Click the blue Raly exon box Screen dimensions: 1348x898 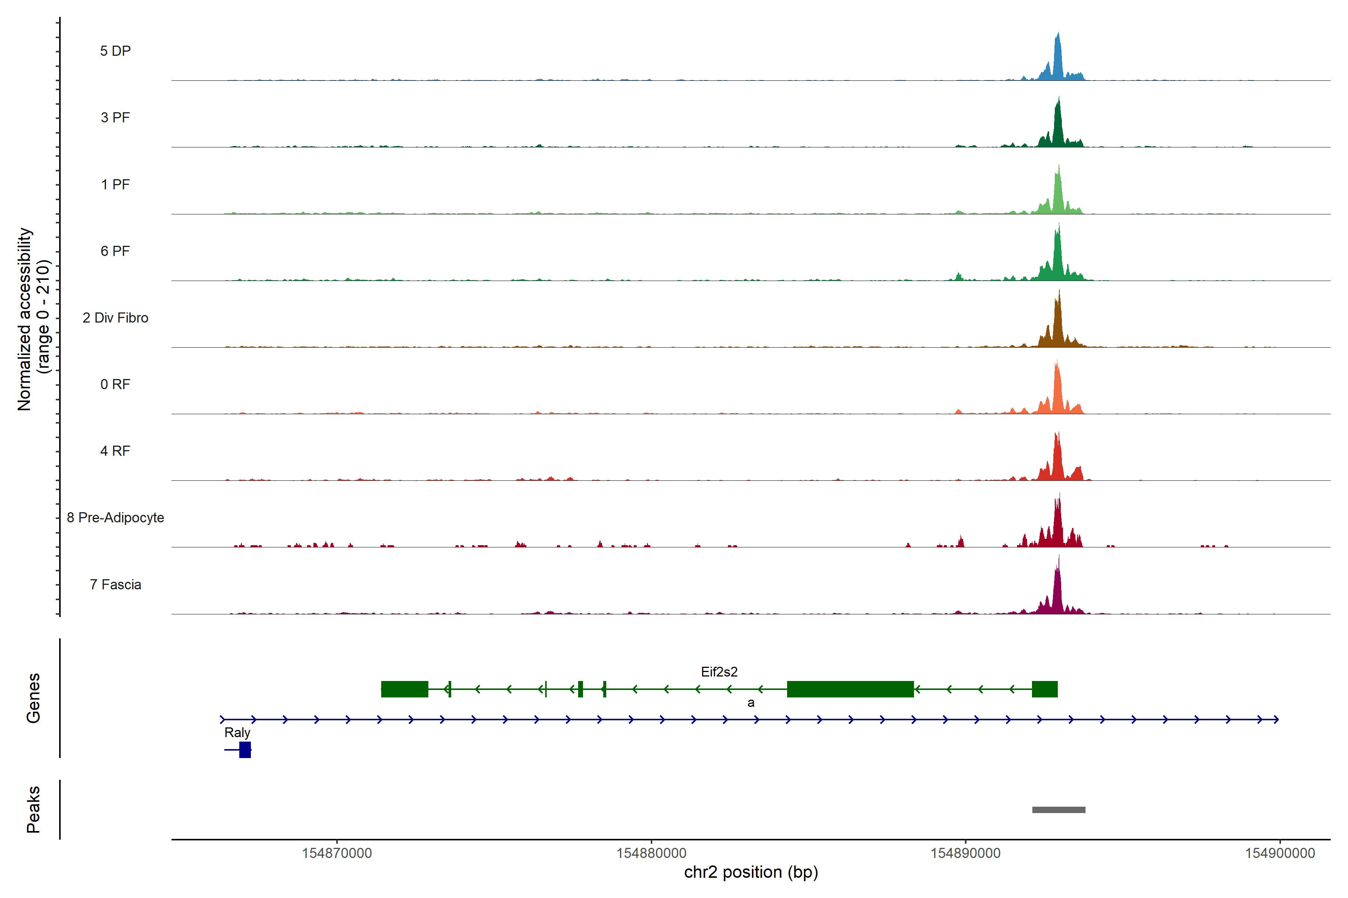[x=245, y=750]
